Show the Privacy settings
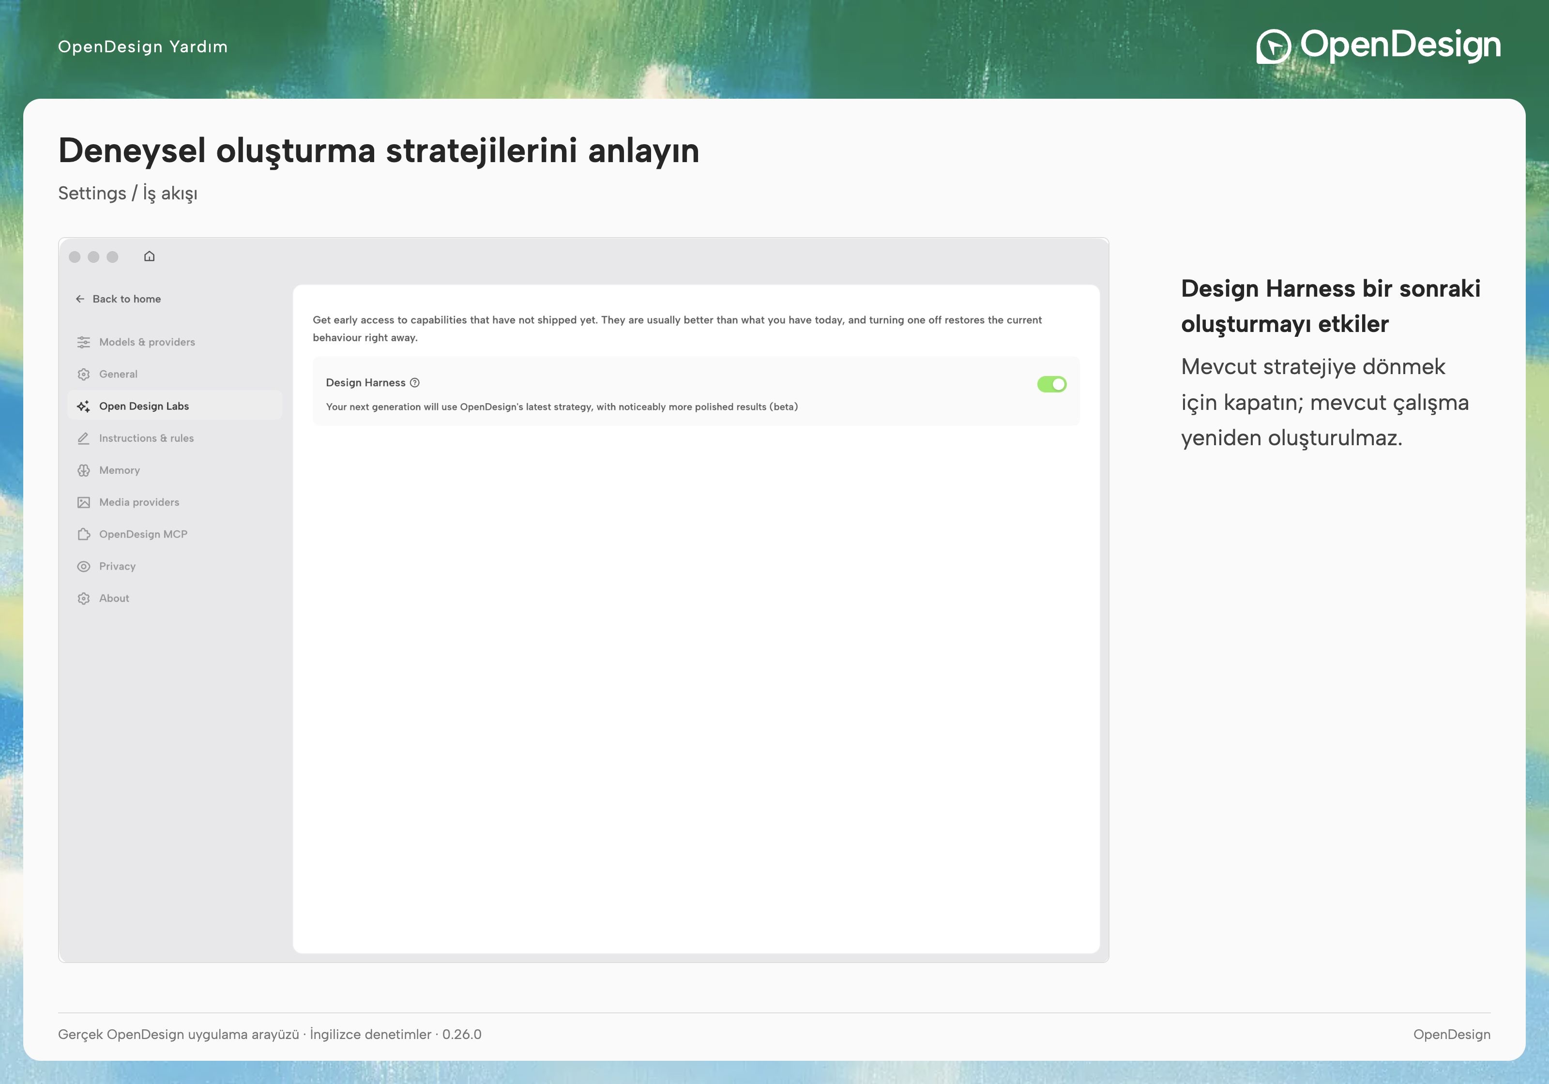Image resolution: width=1549 pixels, height=1084 pixels. pyautogui.click(x=175, y=567)
